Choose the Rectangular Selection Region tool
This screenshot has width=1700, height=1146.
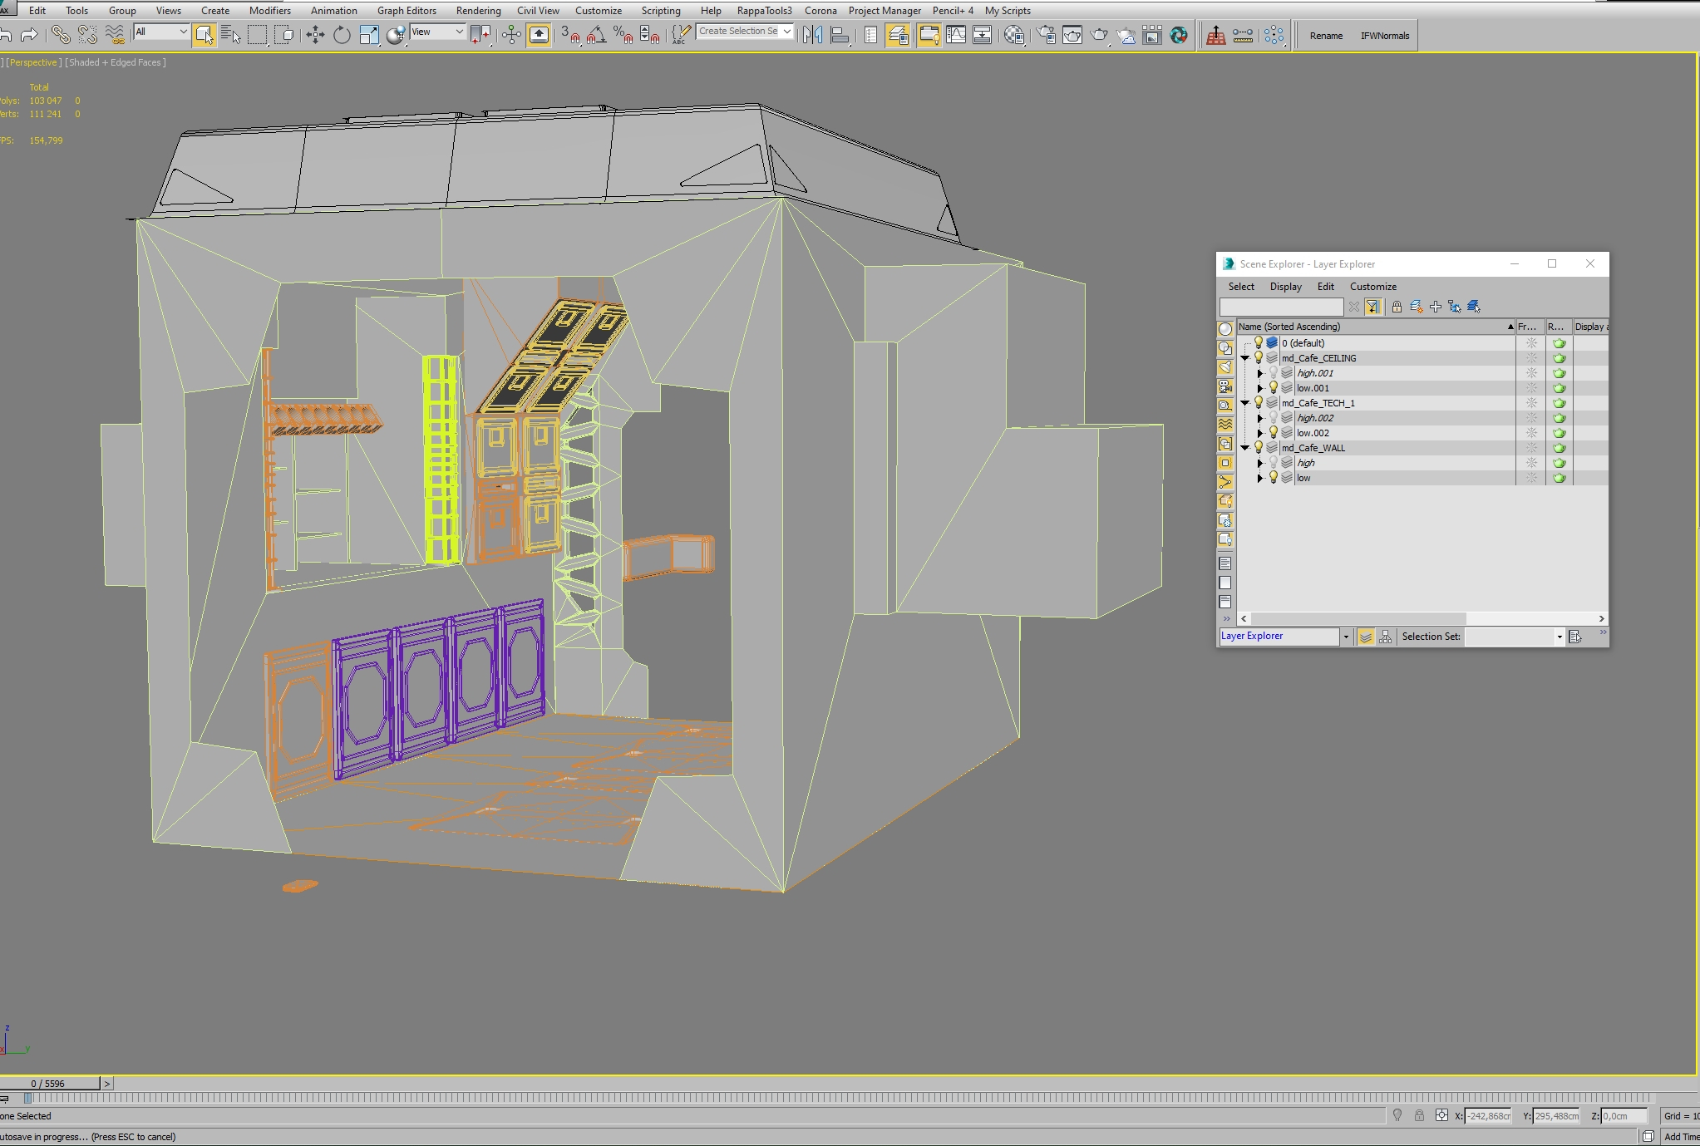257,35
